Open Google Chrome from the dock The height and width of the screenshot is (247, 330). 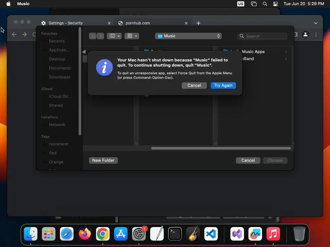[x=103, y=234]
